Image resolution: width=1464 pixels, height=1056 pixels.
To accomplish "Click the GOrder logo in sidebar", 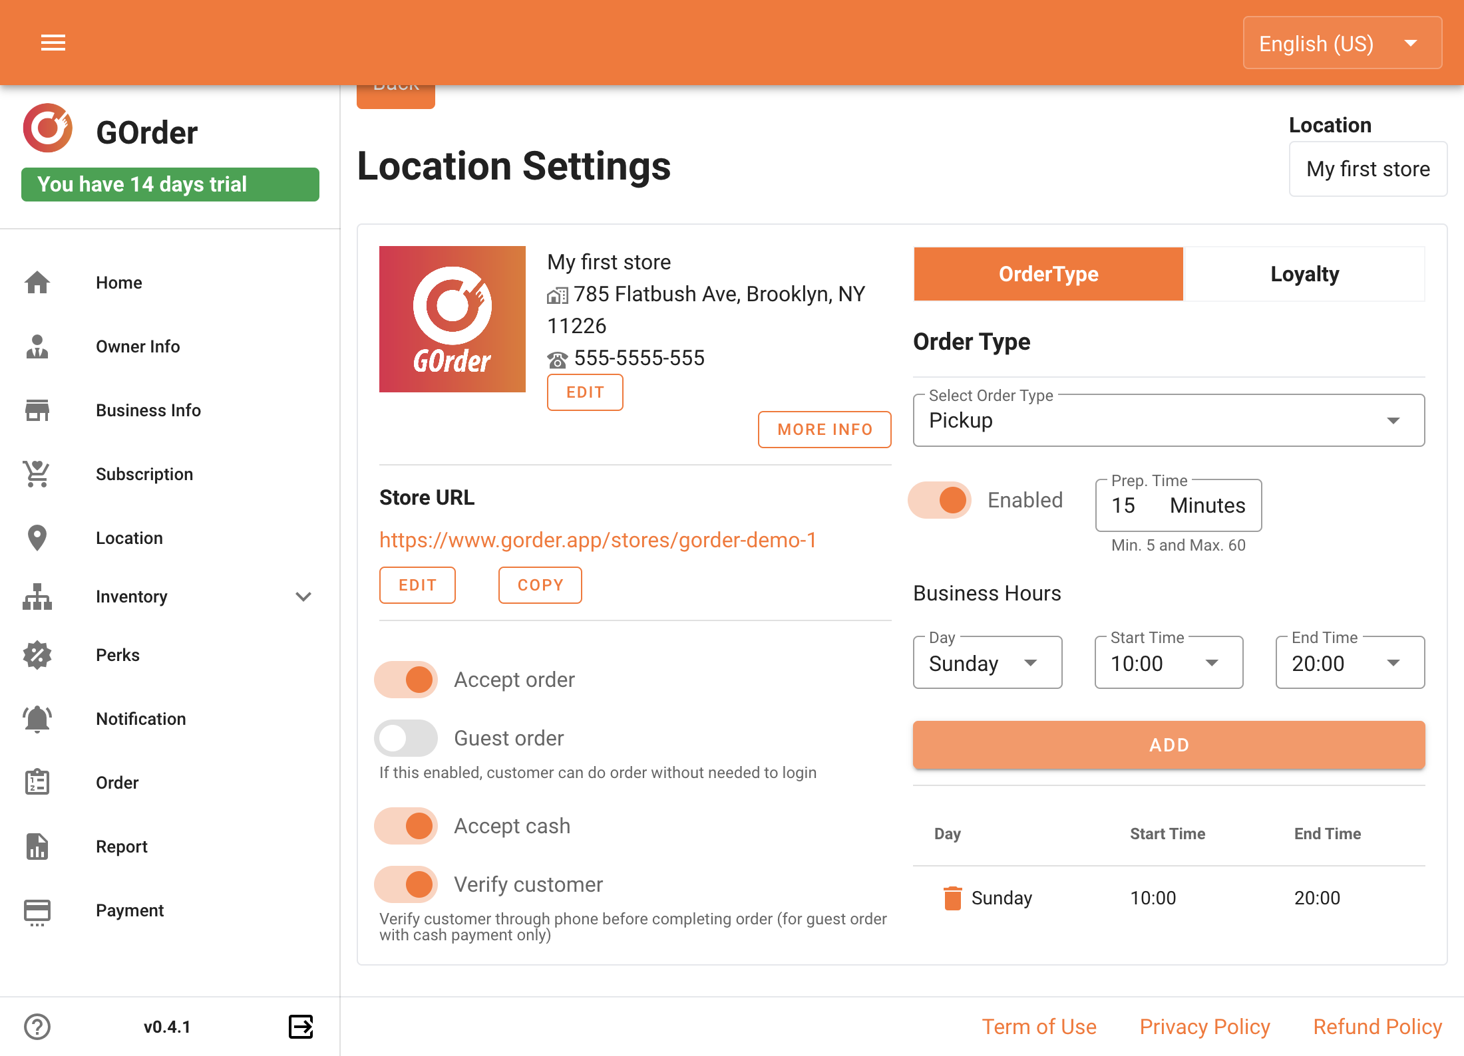I will (x=48, y=128).
